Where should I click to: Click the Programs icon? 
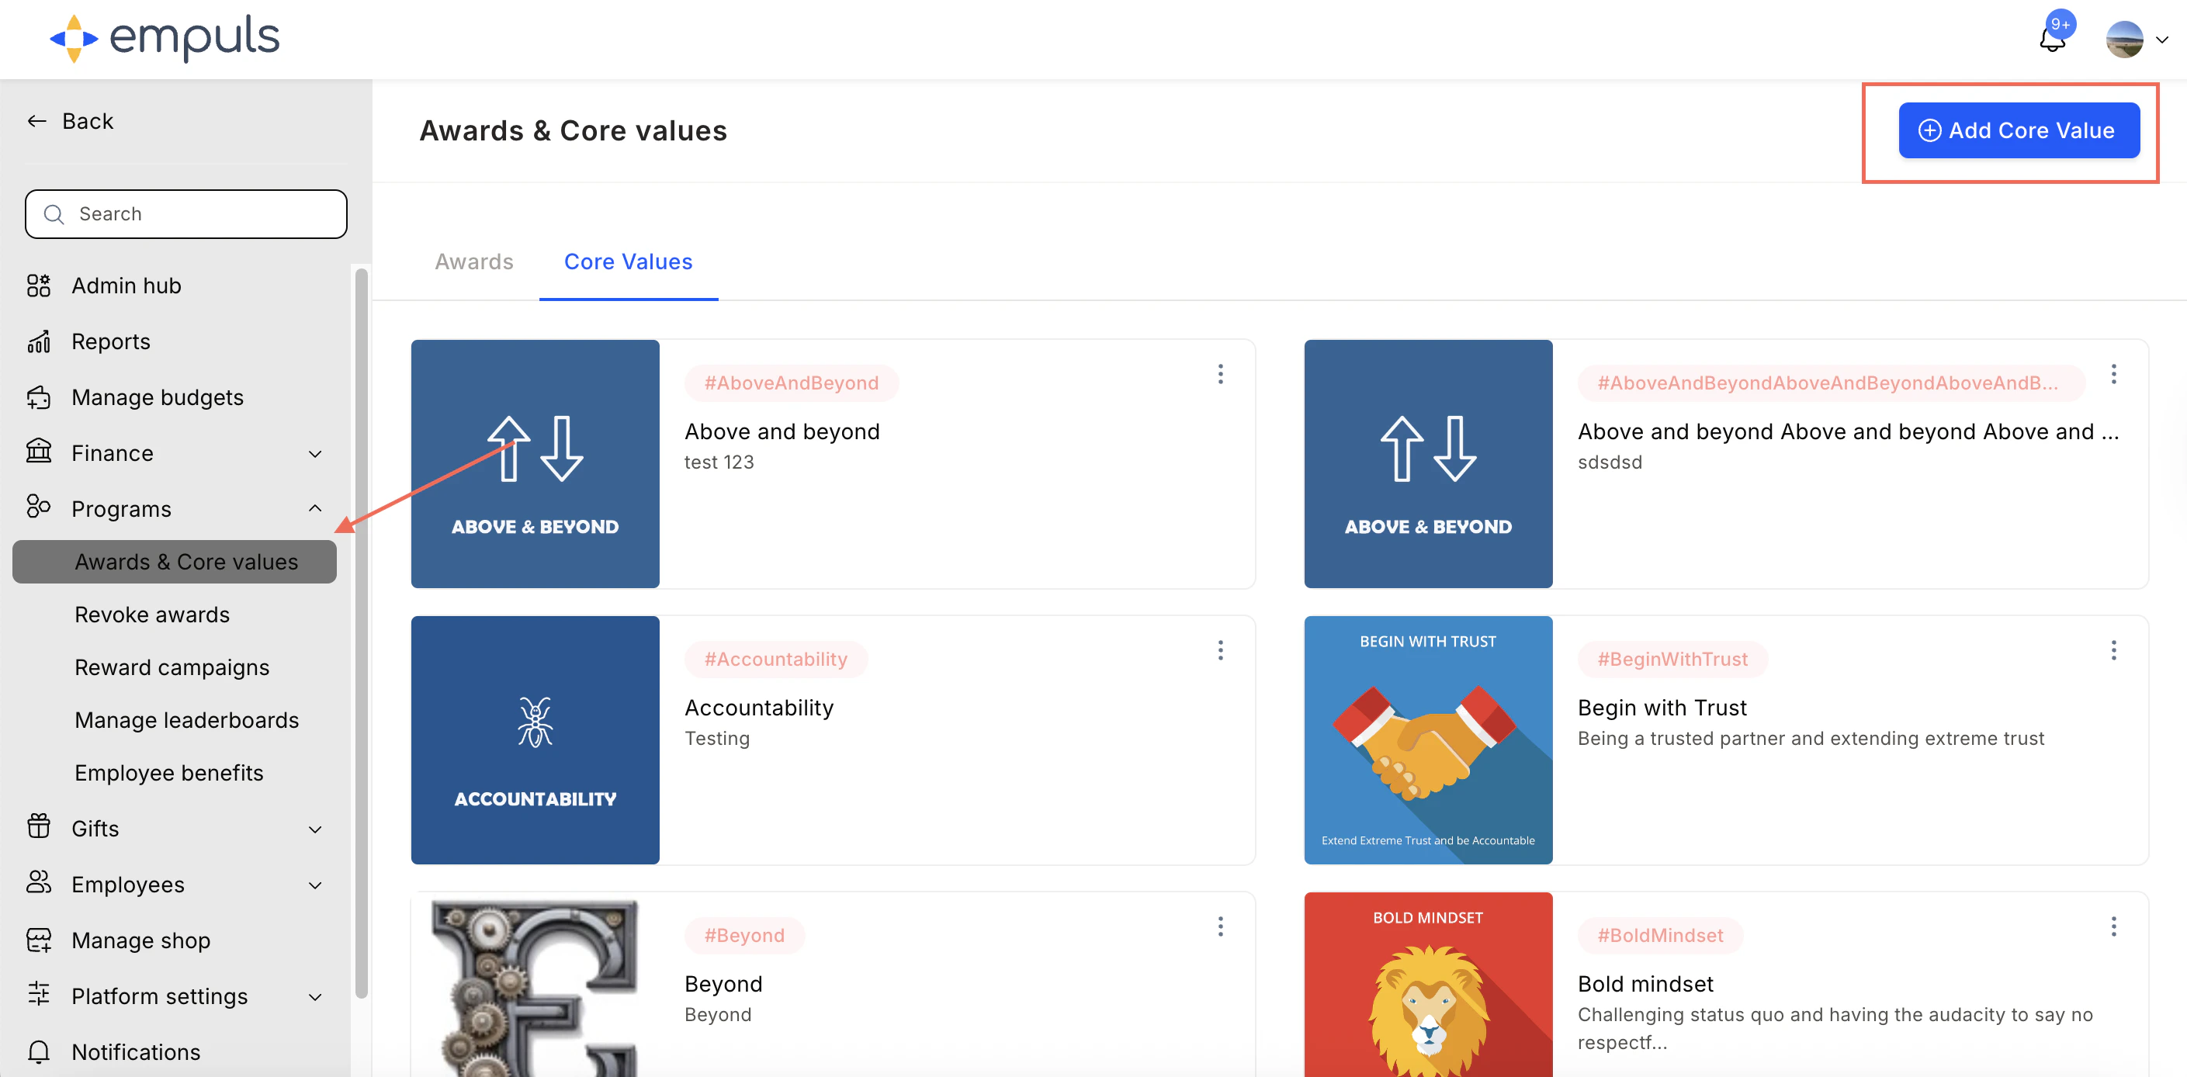38,507
